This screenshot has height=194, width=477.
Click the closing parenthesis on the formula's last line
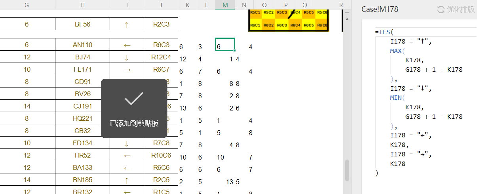pos(376,173)
